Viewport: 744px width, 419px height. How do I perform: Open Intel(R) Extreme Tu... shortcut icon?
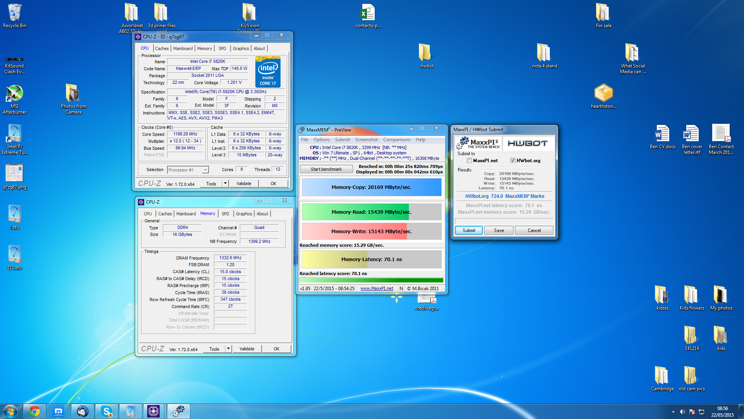[x=14, y=140]
